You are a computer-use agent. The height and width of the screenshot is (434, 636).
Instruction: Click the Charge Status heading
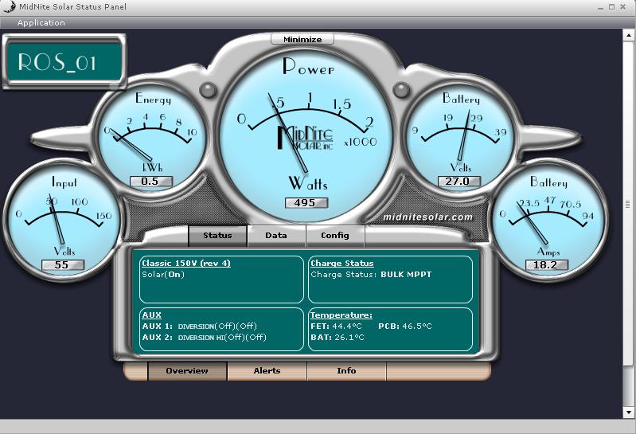pos(342,264)
